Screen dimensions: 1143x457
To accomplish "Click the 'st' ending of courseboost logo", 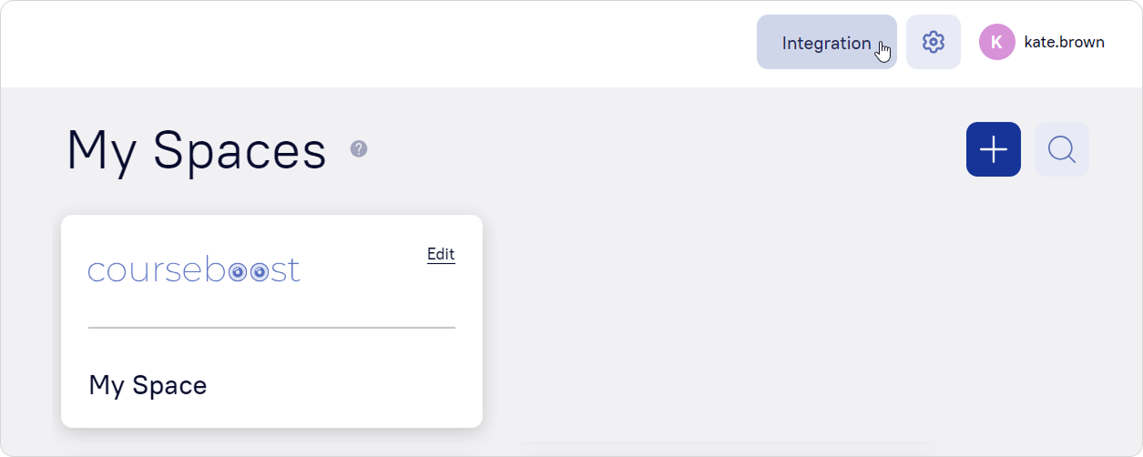I will click(x=285, y=271).
